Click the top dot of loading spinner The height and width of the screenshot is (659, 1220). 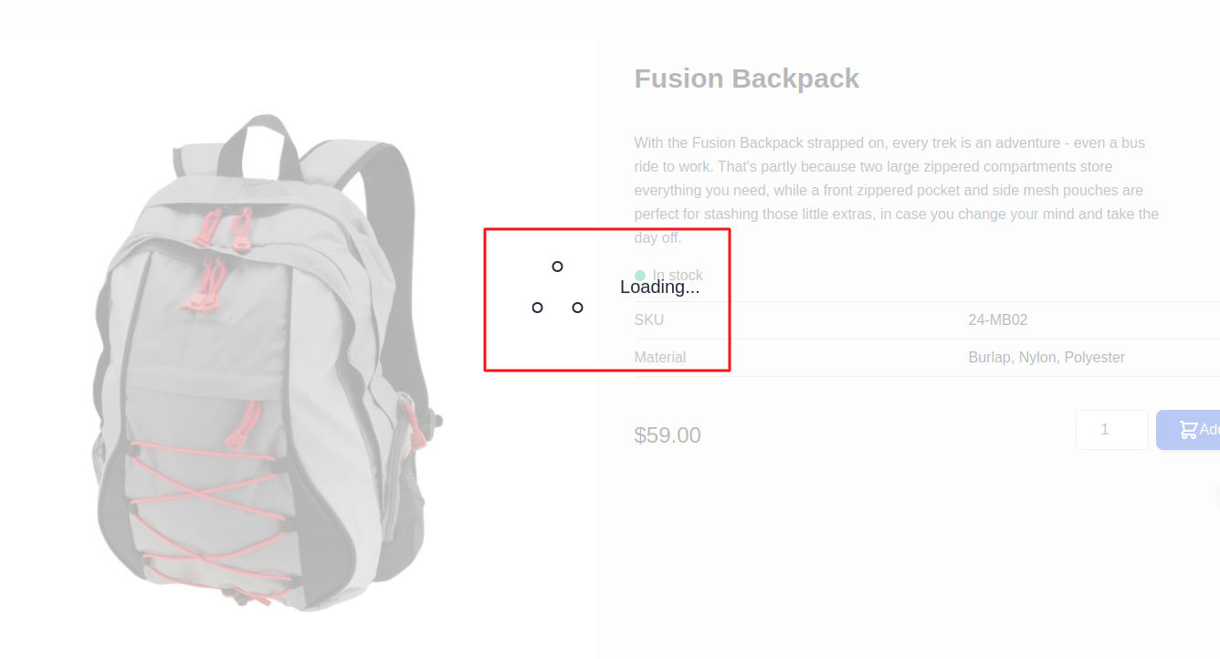tap(557, 267)
